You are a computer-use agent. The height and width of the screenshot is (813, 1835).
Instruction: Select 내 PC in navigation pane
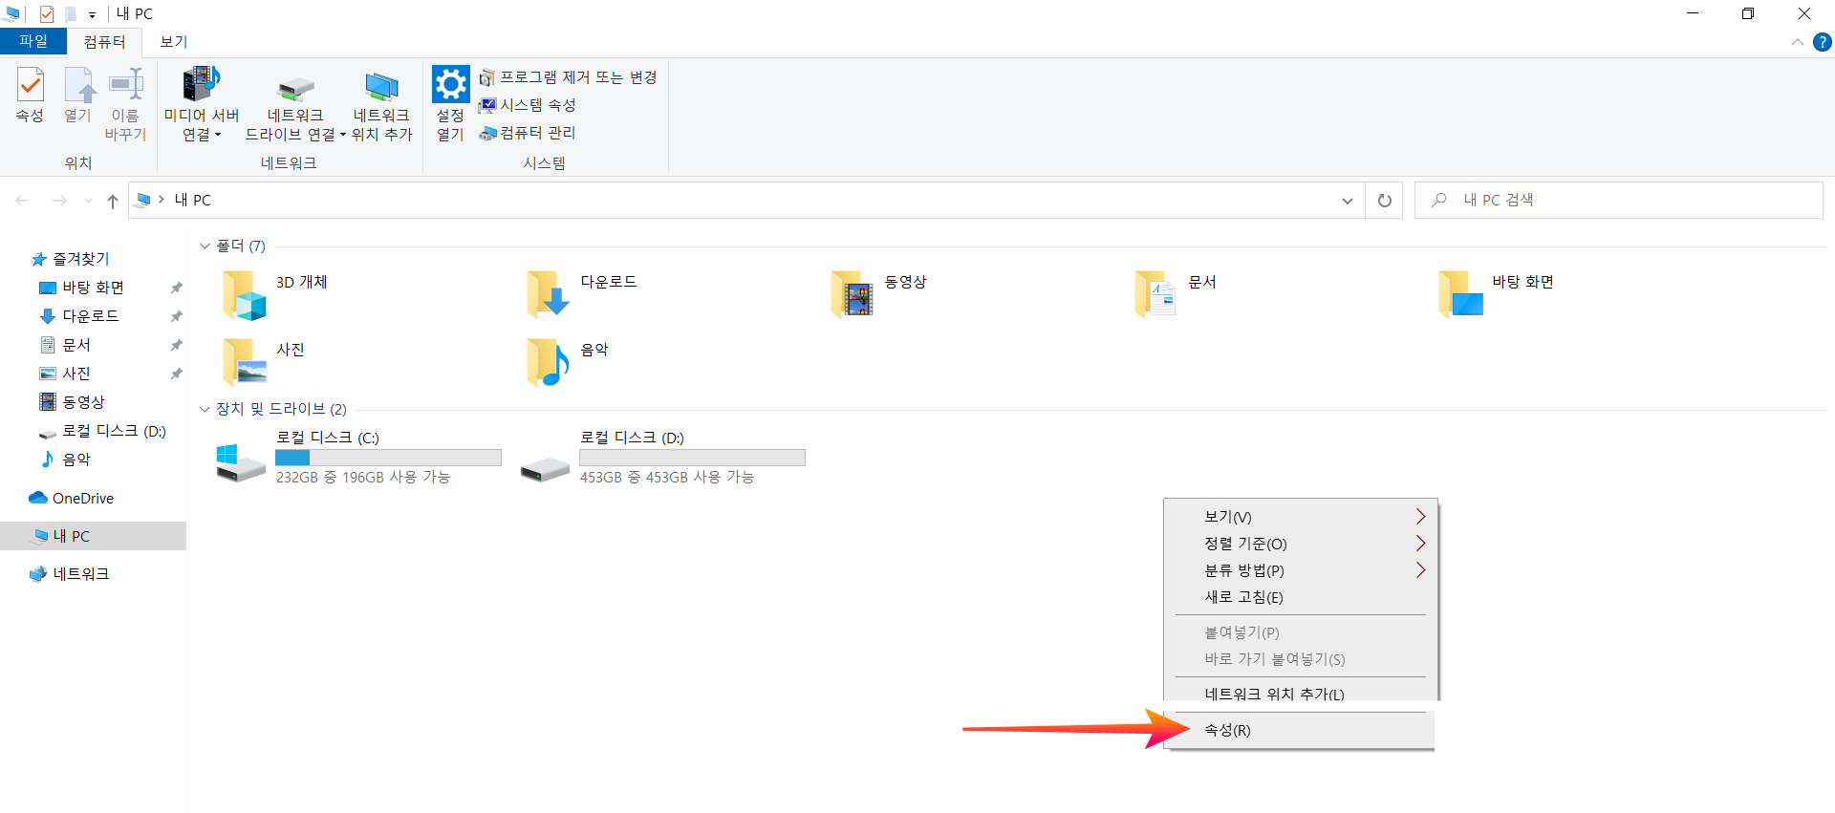point(93,536)
